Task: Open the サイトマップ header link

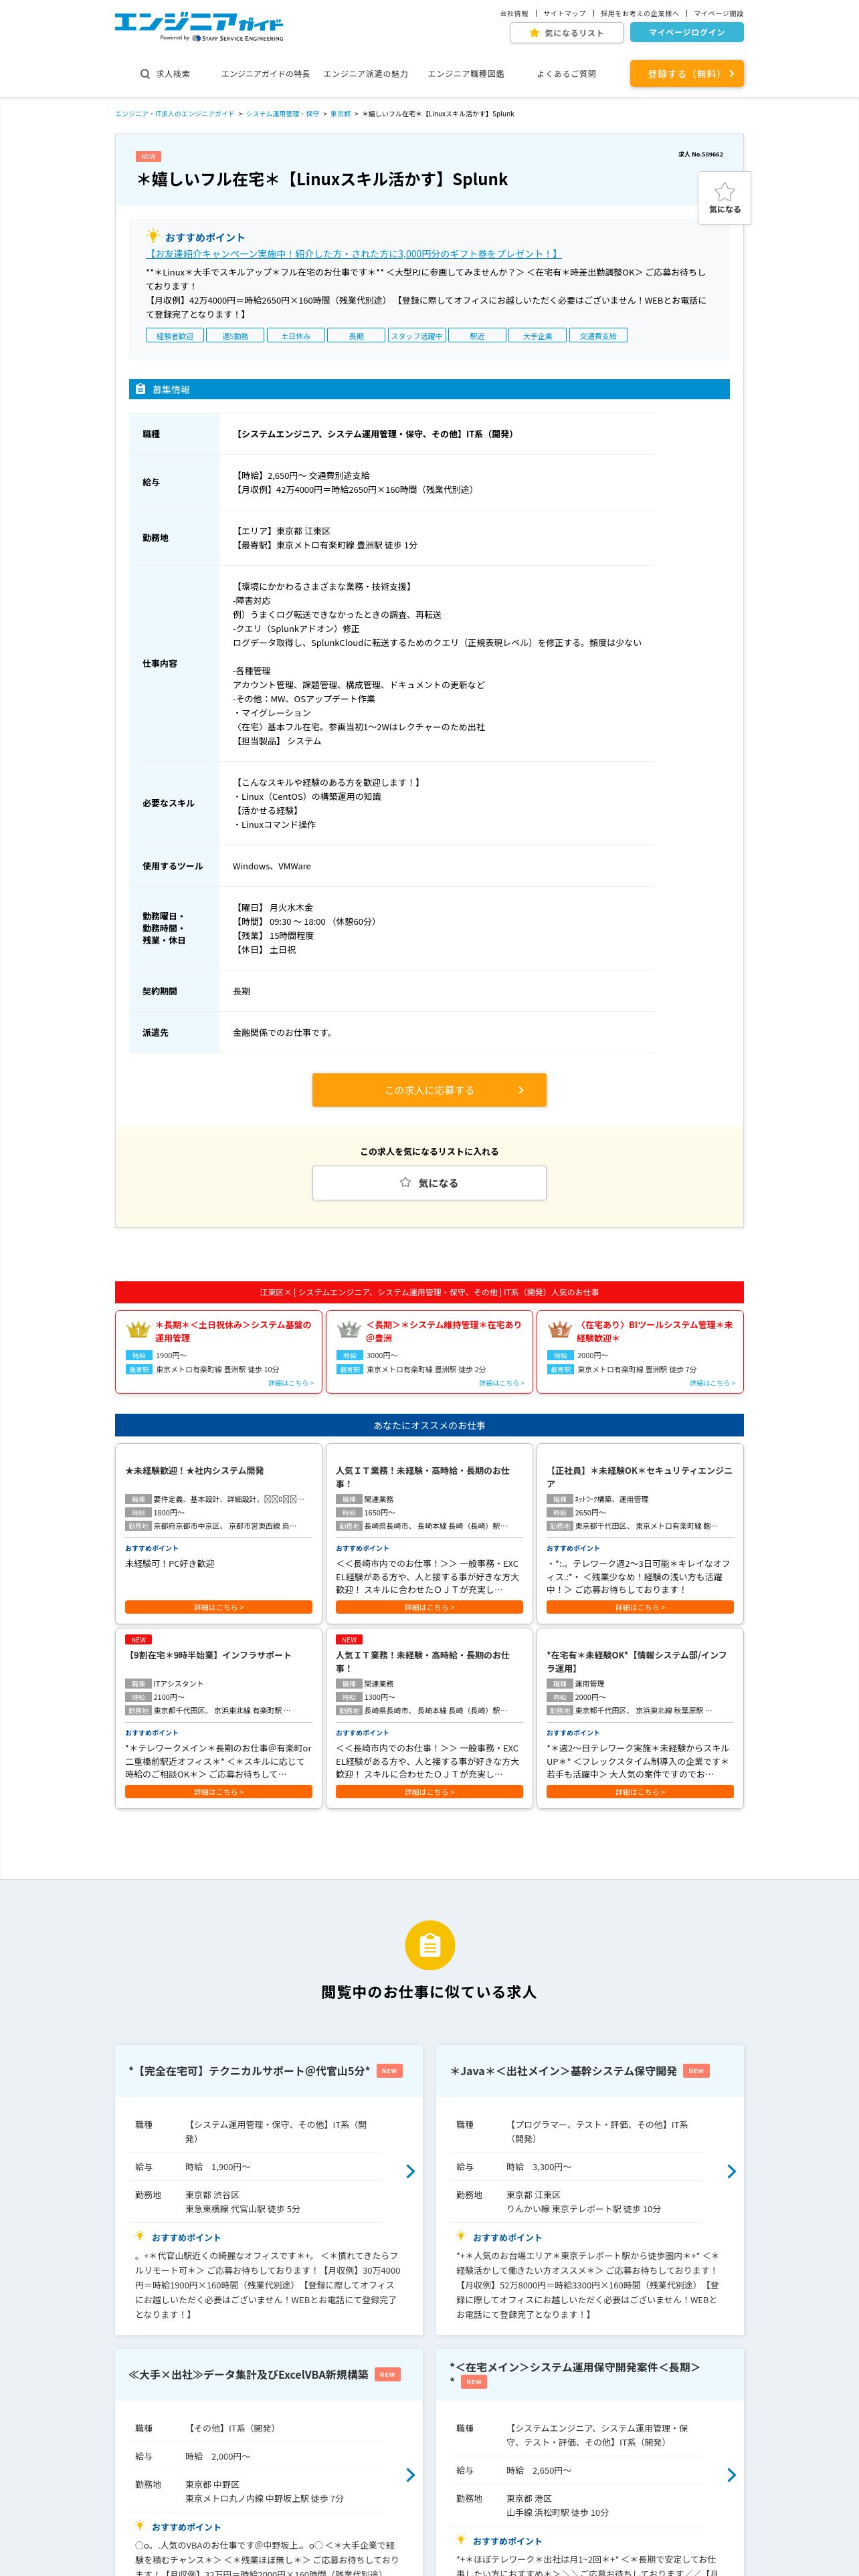Action: [x=565, y=14]
